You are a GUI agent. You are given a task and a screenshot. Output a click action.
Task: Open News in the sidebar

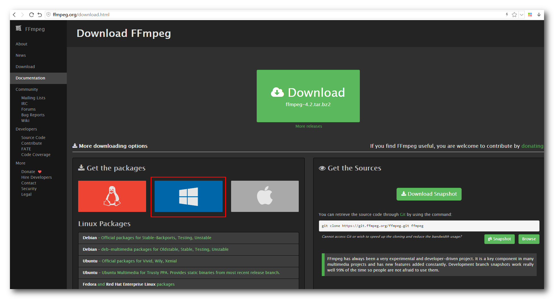point(21,55)
